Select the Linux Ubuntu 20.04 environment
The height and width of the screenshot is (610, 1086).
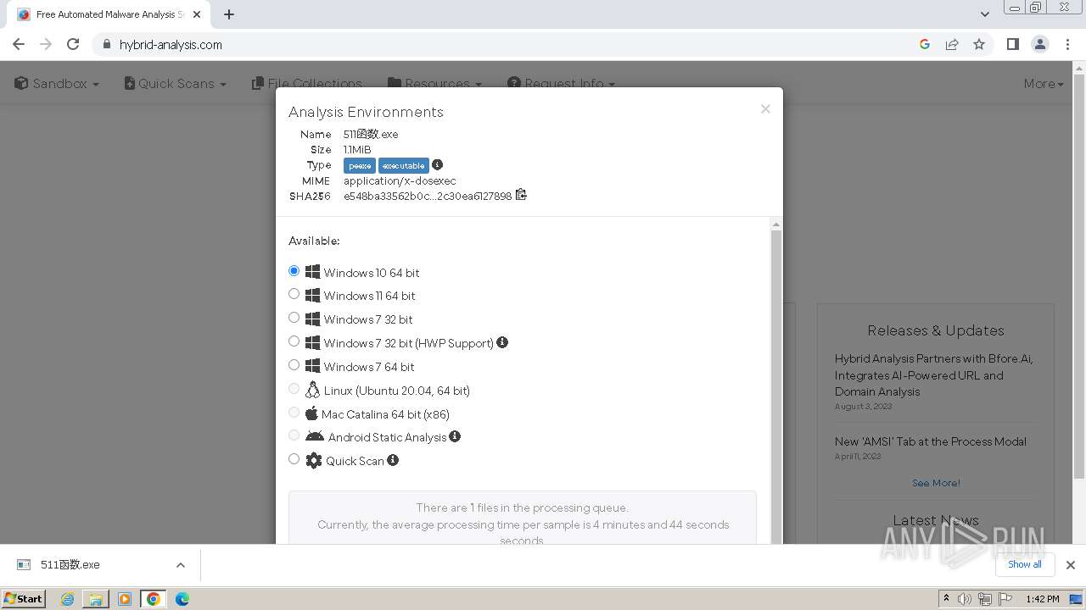point(294,389)
